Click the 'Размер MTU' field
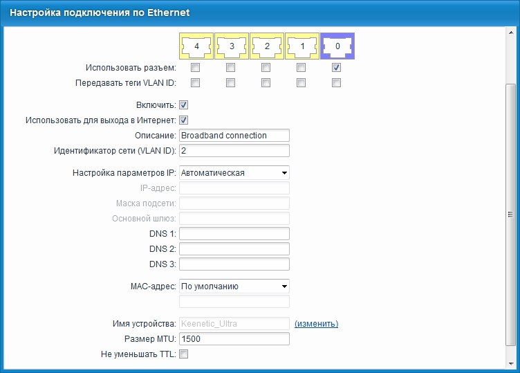 234,339
